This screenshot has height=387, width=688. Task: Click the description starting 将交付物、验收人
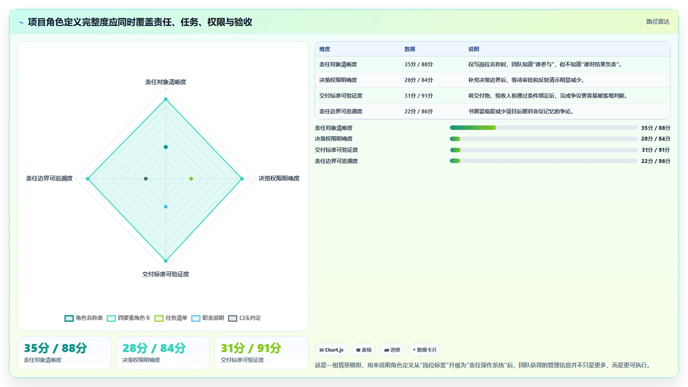tap(549, 96)
